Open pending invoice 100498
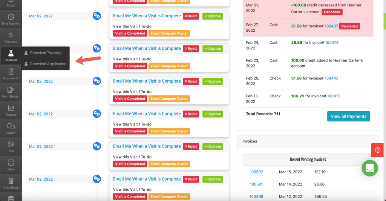386x201 pixels. point(256,196)
